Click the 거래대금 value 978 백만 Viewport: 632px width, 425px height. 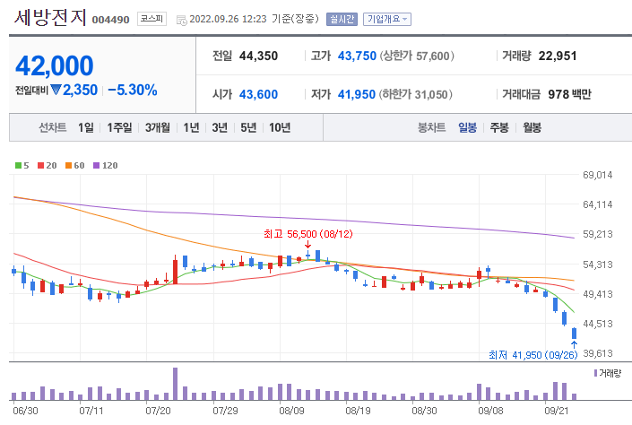click(569, 94)
